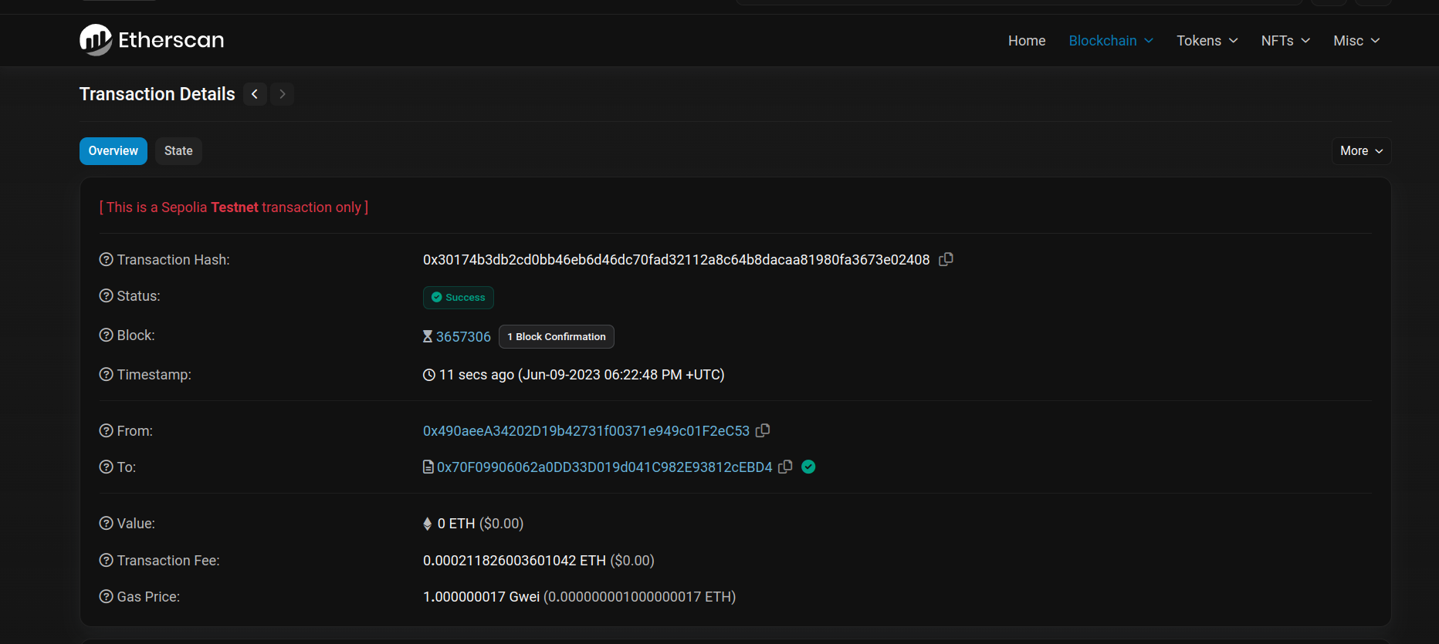This screenshot has width=1439, height=644.
Task: Click help icon beside Transaction Hash
Action: tap(107, 260)
